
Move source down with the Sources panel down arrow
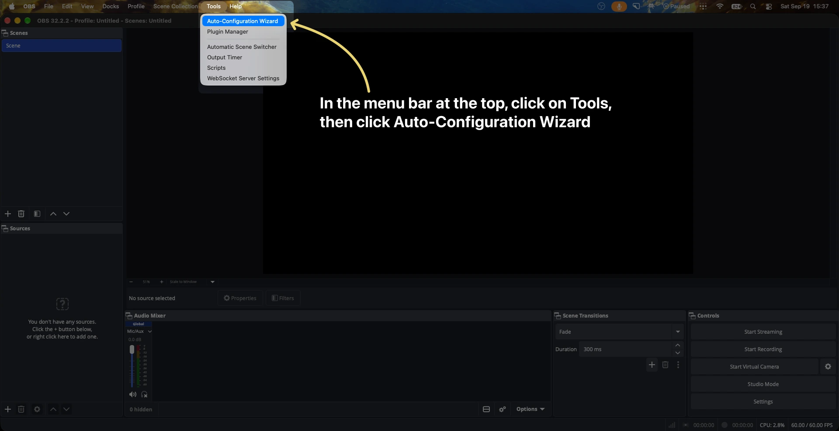pyautogui.click(x=66, y=409)
